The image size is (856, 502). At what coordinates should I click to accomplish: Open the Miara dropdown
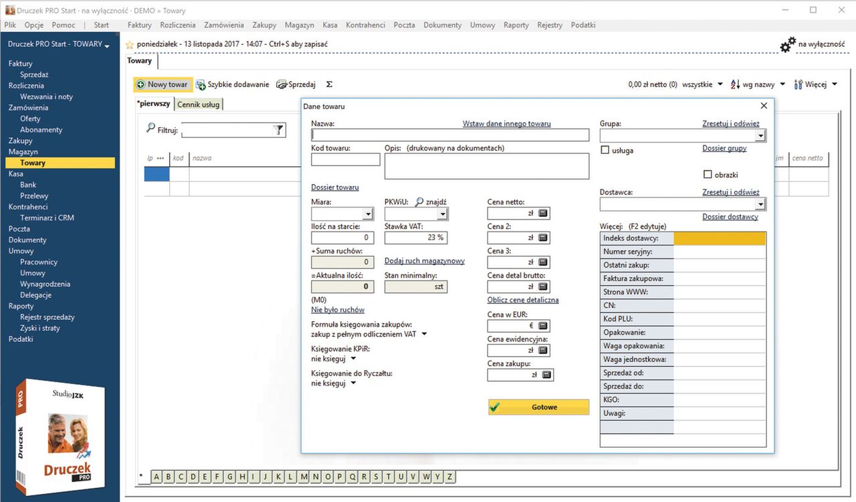(368, 214)
